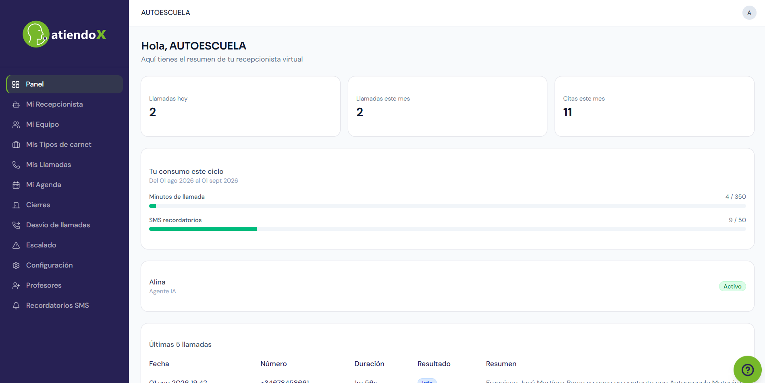Open Escalado settings
The height and width of the screenshot is (383, 765).
tap(64, 245)
